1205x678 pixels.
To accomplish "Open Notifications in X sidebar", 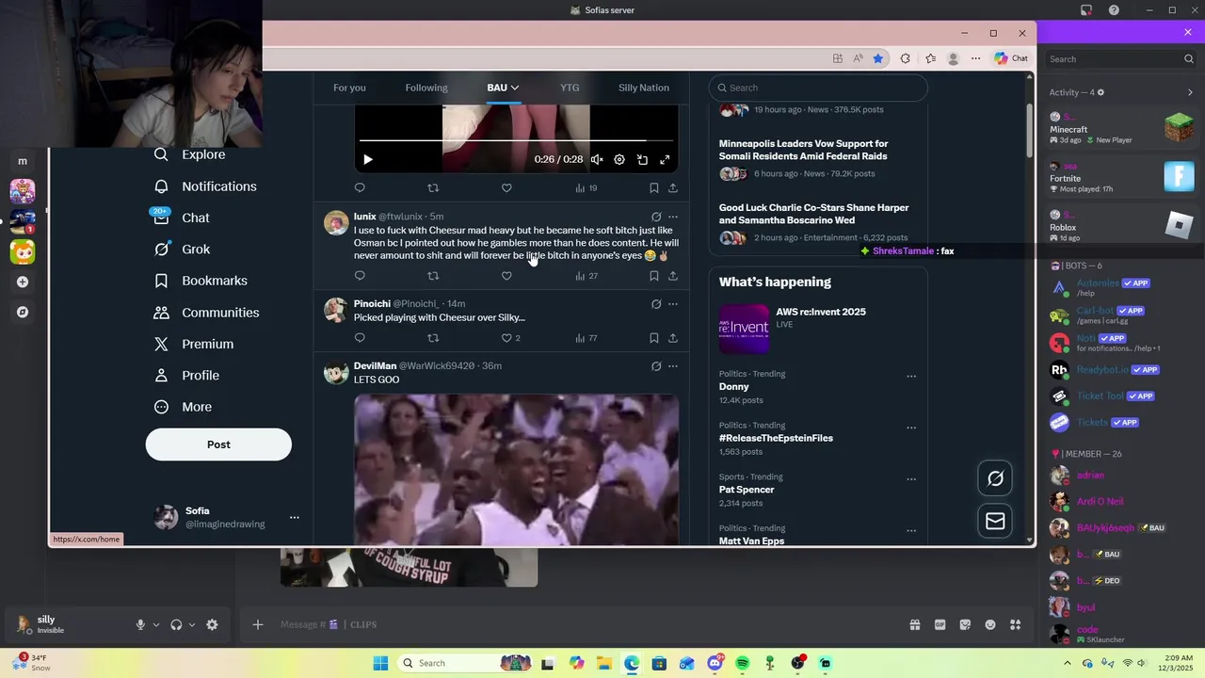I will pyautogui.click(x=205, y=186).
